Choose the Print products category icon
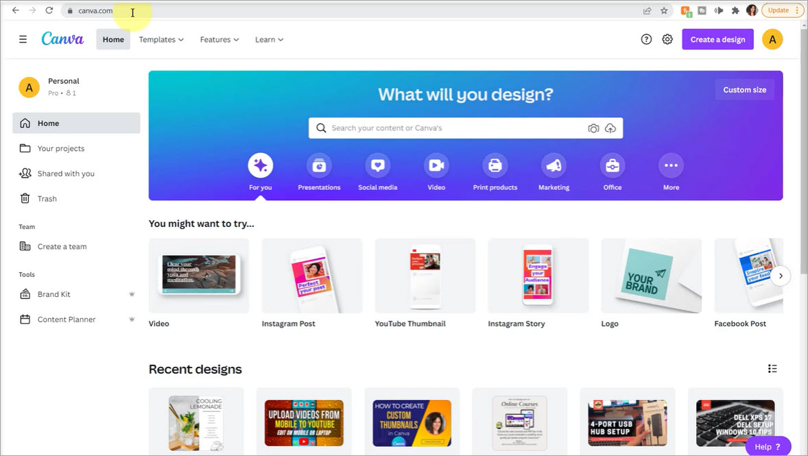The image size is (808, 456). point(495,165)
